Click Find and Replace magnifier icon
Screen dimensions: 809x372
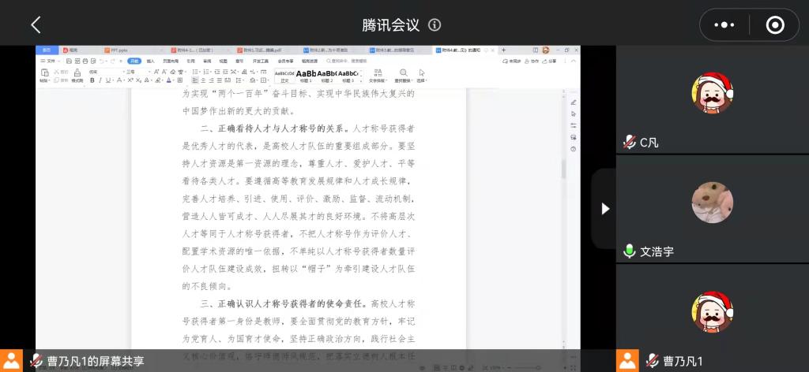tap(403, 74)
